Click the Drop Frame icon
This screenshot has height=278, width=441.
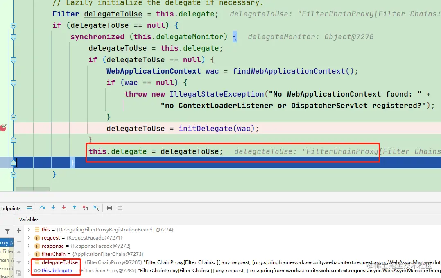point(85,208)
